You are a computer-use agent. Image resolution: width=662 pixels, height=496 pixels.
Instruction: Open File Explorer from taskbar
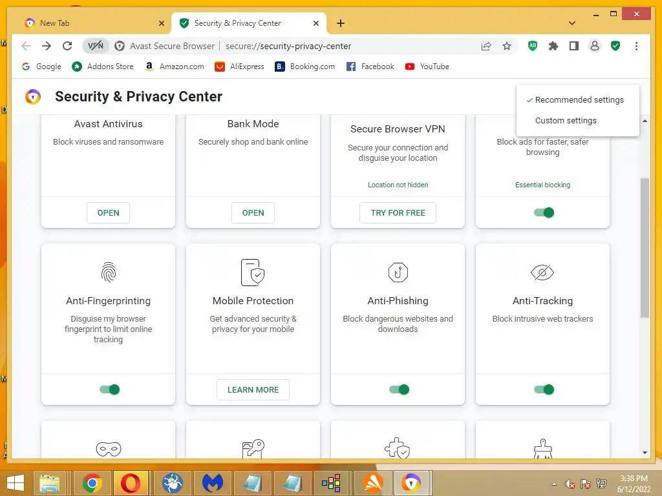click(x=50, y=483)
